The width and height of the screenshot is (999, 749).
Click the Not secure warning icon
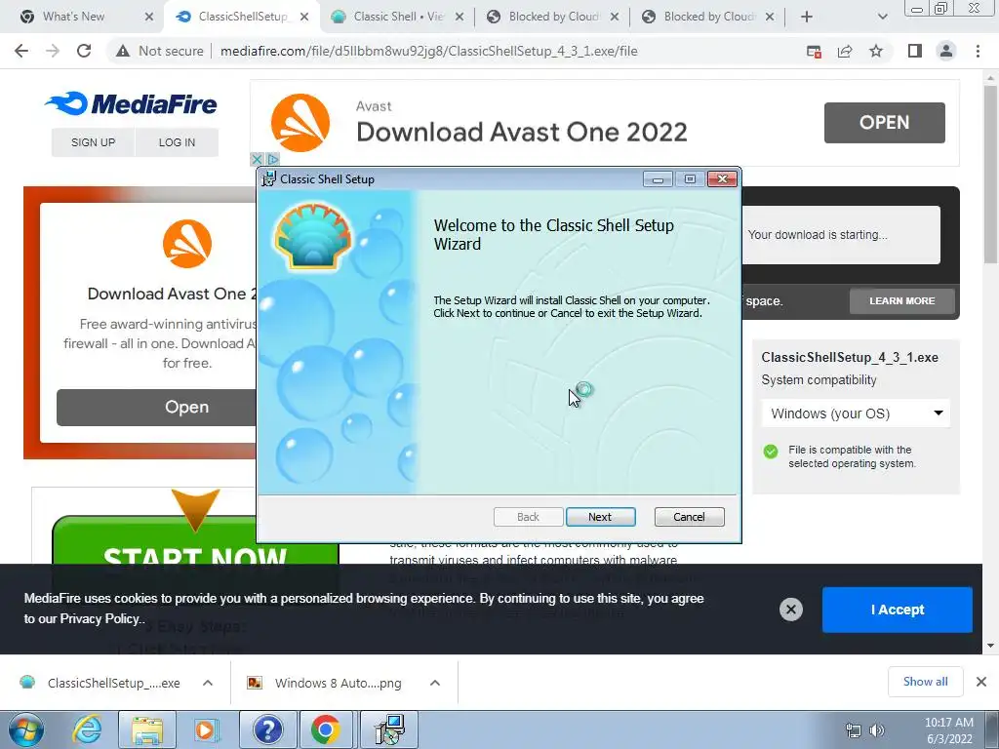tap(123, 51)
